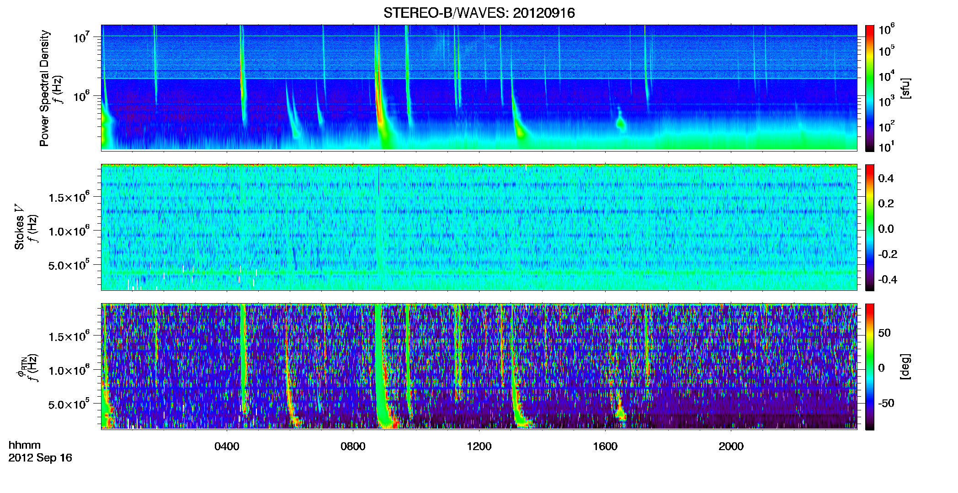Click the 1200 time tick label
This screenshot has height=493, width=958.
click(x=479, y=446)
